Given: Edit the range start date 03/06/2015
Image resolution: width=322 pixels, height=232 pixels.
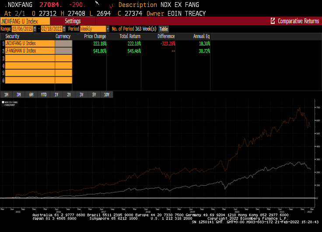Looking at the screenshot, I should tap(22, 28).
